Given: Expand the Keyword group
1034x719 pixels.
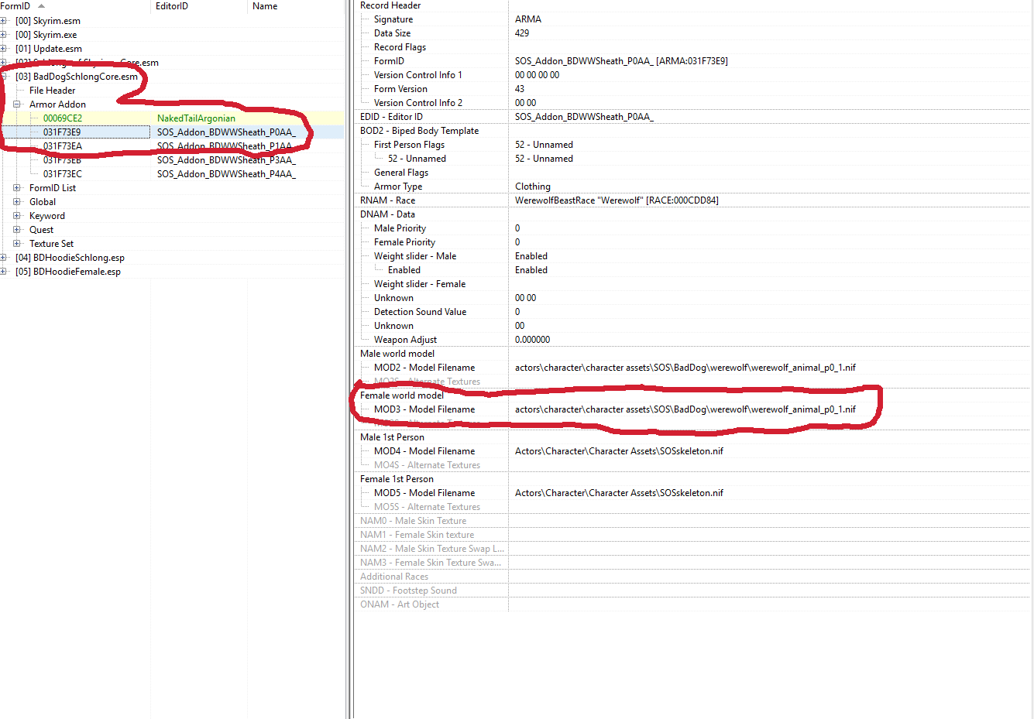Looking at the screenshot, I should coord(17,216).
